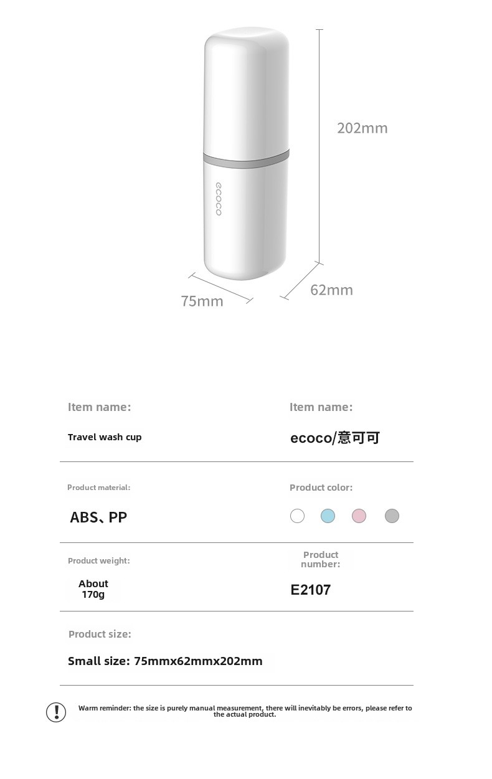This screenshot has height=779, width=492.
Task: Click the ecoco/意可可 brand name text
Action: [335, 438]
